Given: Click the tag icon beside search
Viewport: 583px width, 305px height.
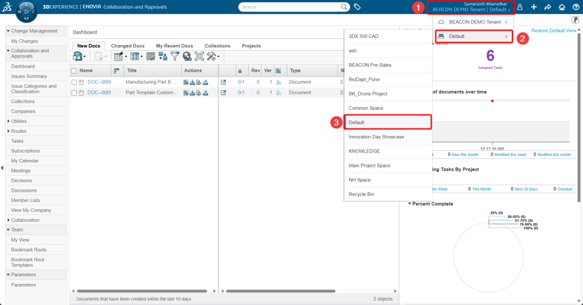Looking at the screenshot, I should [357, 7].
